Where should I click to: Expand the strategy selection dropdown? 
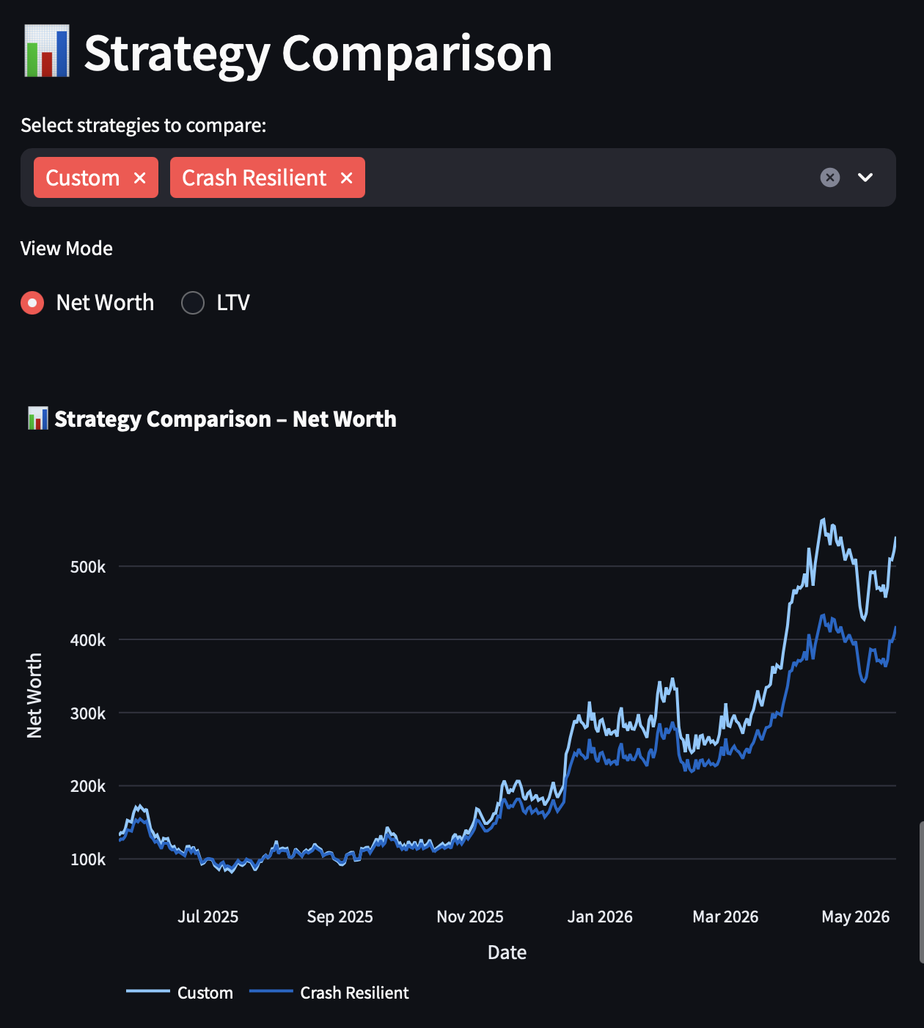[865, 177]
